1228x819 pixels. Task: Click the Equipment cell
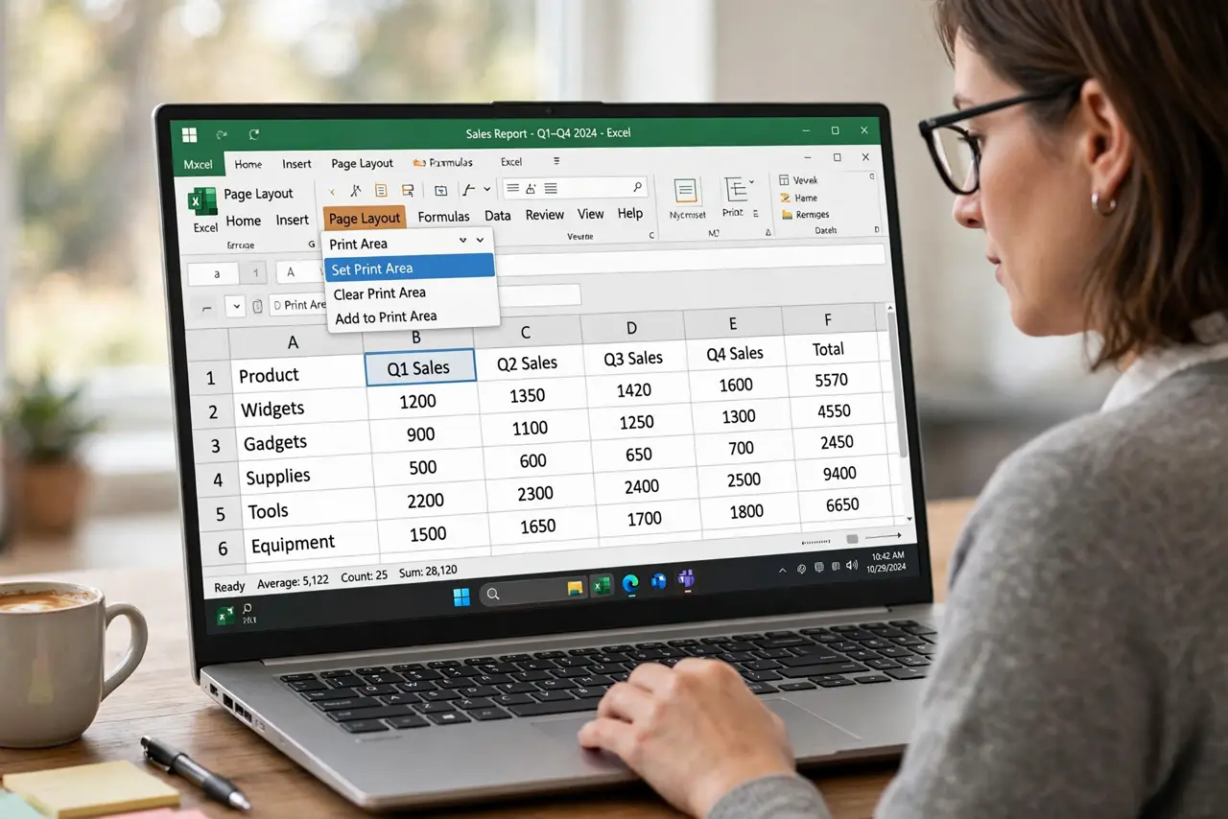point(310,544)
